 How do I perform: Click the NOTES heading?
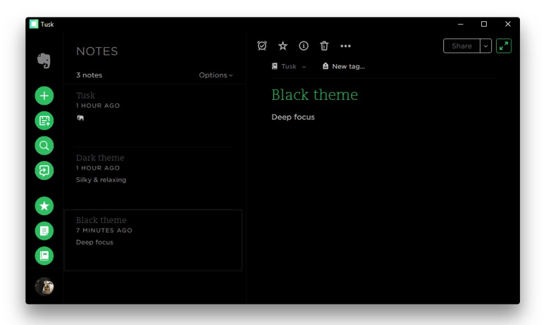coord(97,51)
